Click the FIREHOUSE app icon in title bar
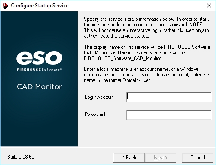The height and width of the screenshot is (165, 216). [5, 6]
